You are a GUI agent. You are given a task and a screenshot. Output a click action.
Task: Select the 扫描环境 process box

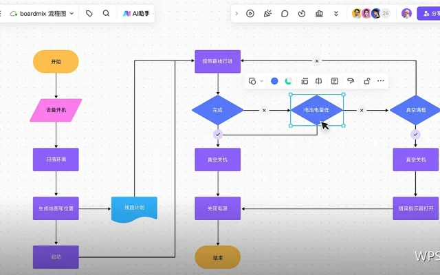coord(56,159)
